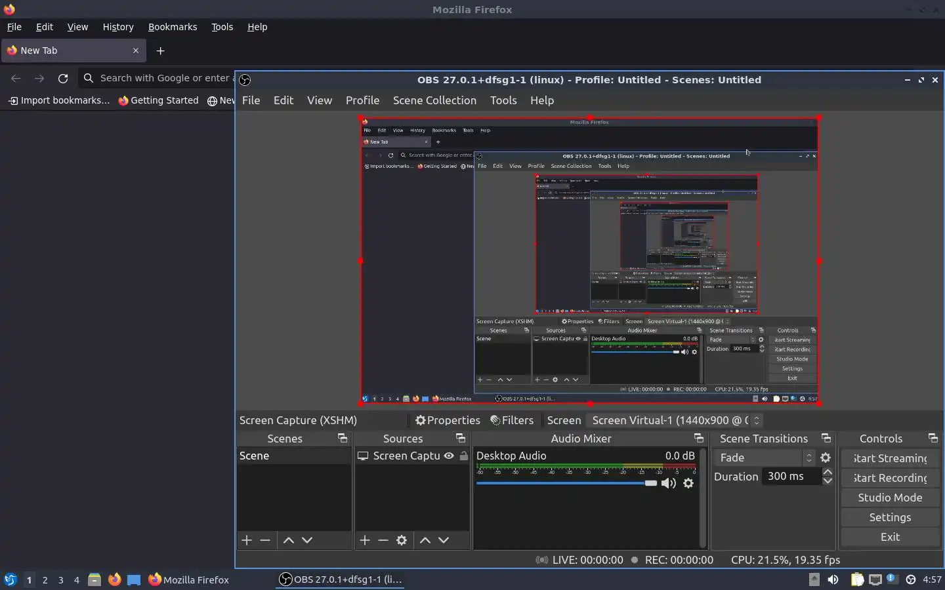Viewport: 945px width, 590px height.
Task: Select the Scene row in Scenes list
Action: 294,456
